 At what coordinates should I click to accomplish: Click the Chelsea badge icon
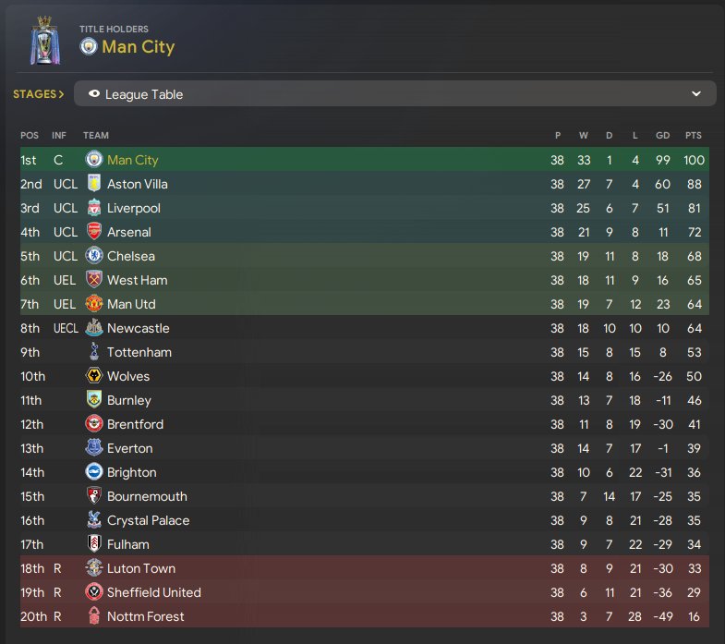point(93,256)
